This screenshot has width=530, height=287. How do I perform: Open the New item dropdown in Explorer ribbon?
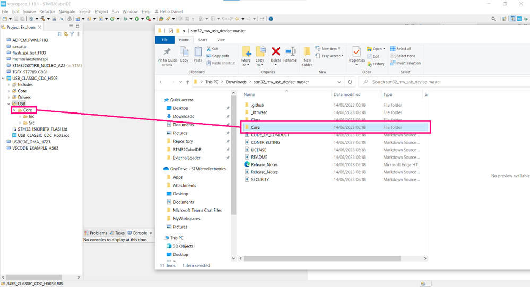[328, 49]
